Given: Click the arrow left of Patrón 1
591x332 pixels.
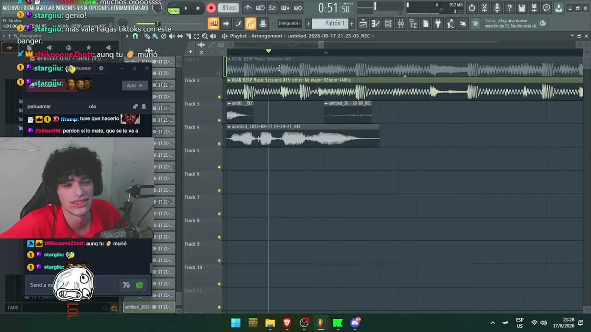Looking at the screenshot, I should (x=309, y=24).
